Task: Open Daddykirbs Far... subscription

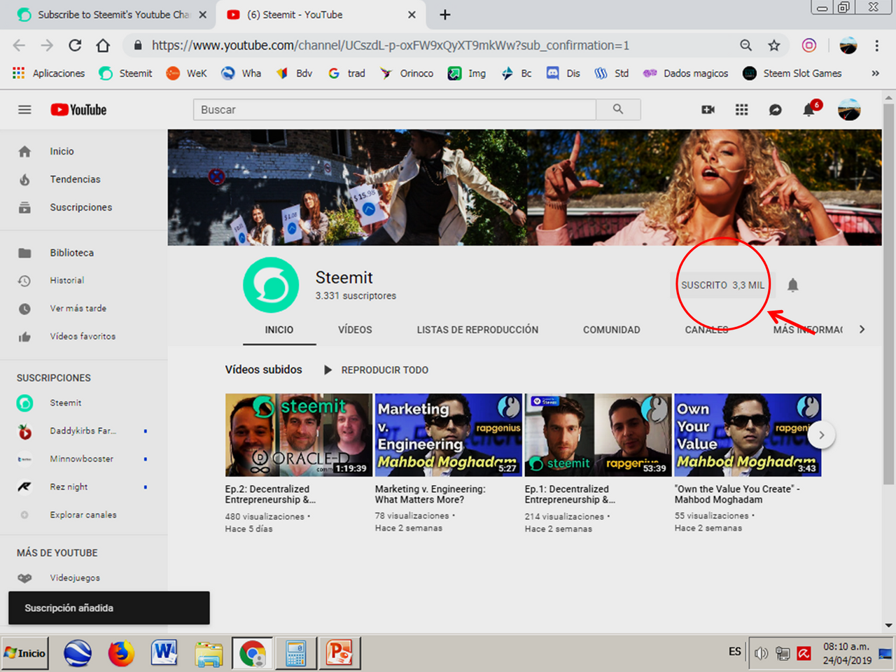Action: pos(84,431)
